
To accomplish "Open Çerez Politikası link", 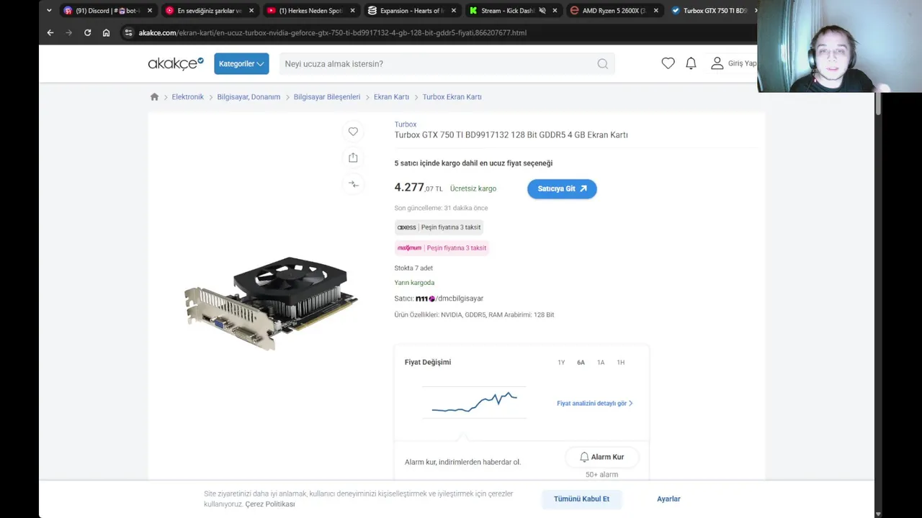I will point(270,504).
